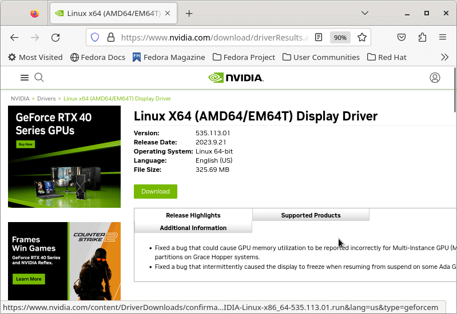Image resolution: width=457 pixels, height=314 pixels.
Task: Open a new browser tab
Action: coord(189,13)
